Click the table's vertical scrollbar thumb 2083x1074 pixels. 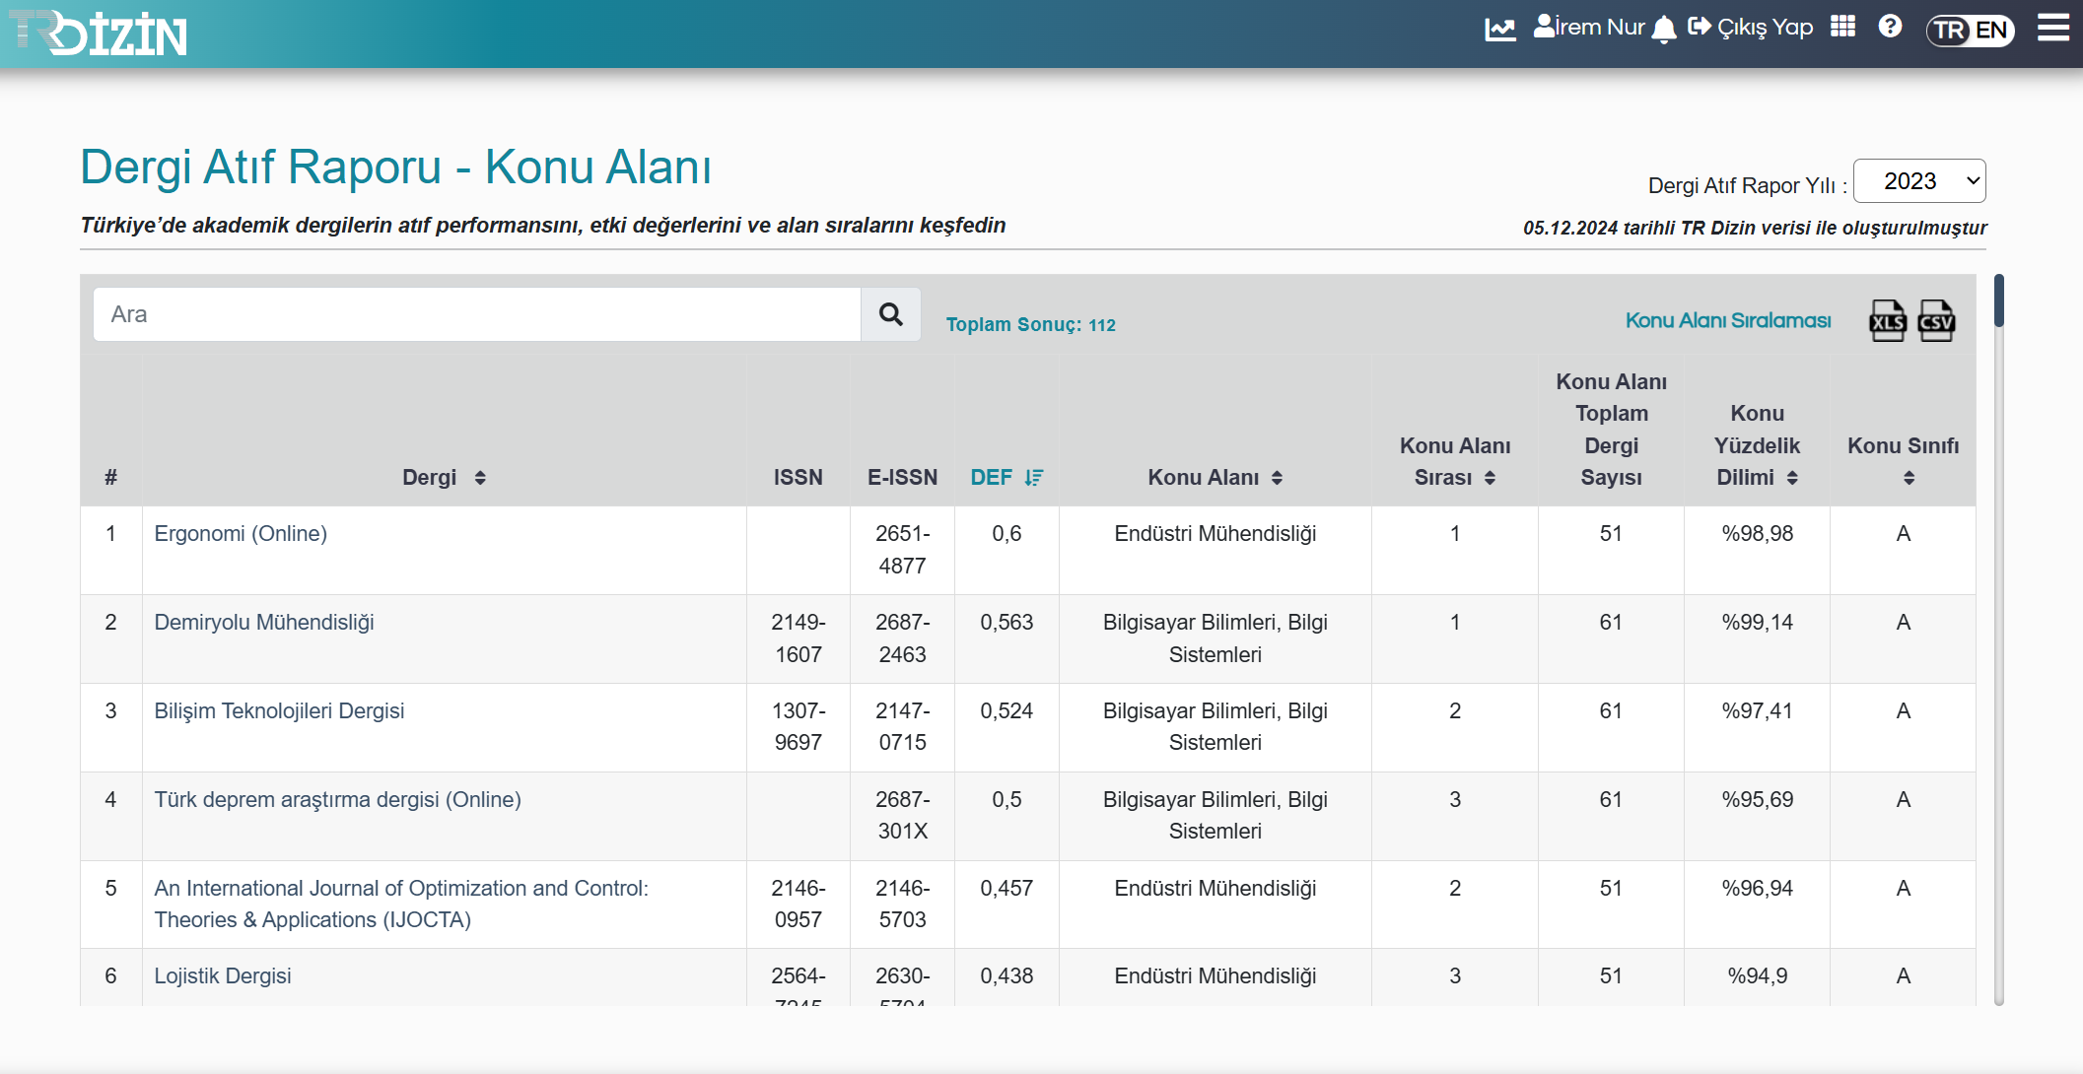(x=1998, y=302)
